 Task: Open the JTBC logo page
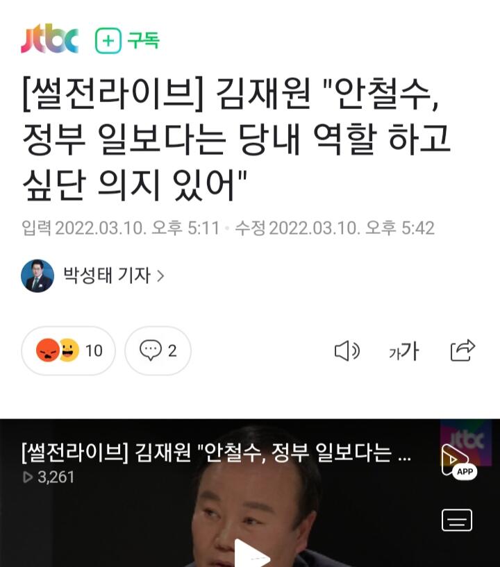click(x=49, y=39)
